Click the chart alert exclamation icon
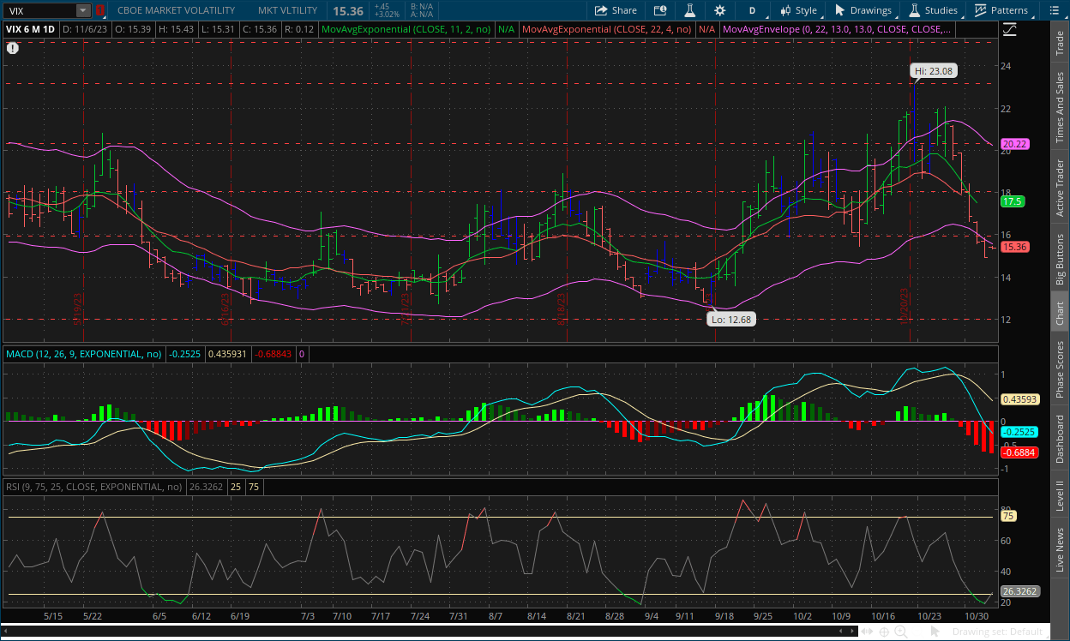Viewport: 1070px width, 641px height. tap(13, 48)
